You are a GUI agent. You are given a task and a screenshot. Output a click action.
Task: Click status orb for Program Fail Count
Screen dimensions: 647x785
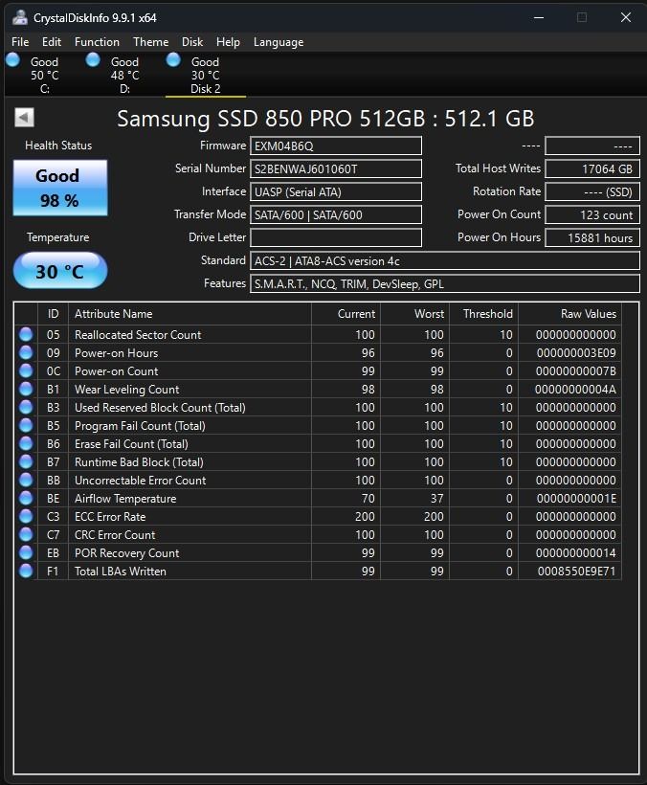pos(26,425)
